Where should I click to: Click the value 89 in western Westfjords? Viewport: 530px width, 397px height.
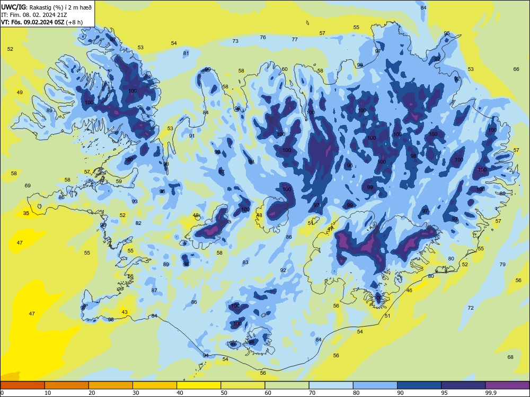49,111
